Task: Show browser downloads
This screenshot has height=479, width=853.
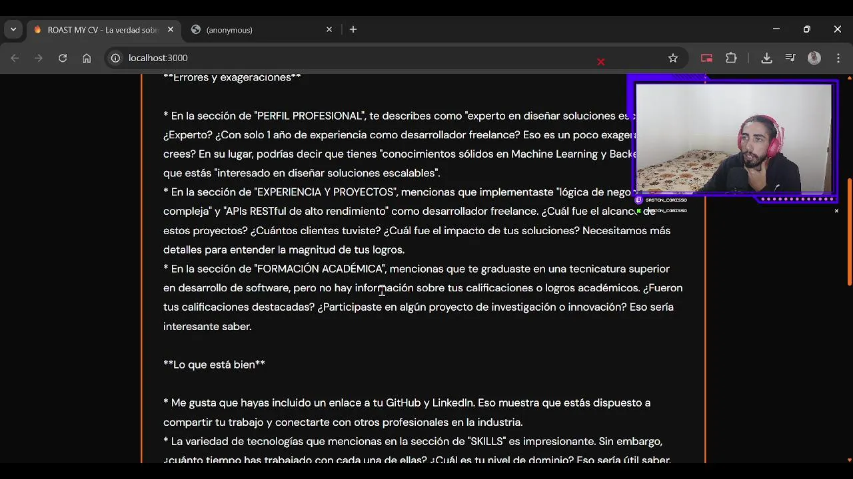Action: pyautogui.click(x=766, y=58)
